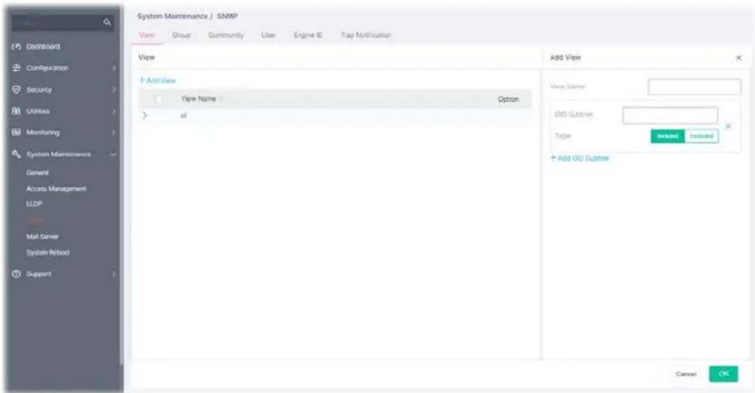
Task: Click Add OID Subtree link
Action: coord(580,157)
